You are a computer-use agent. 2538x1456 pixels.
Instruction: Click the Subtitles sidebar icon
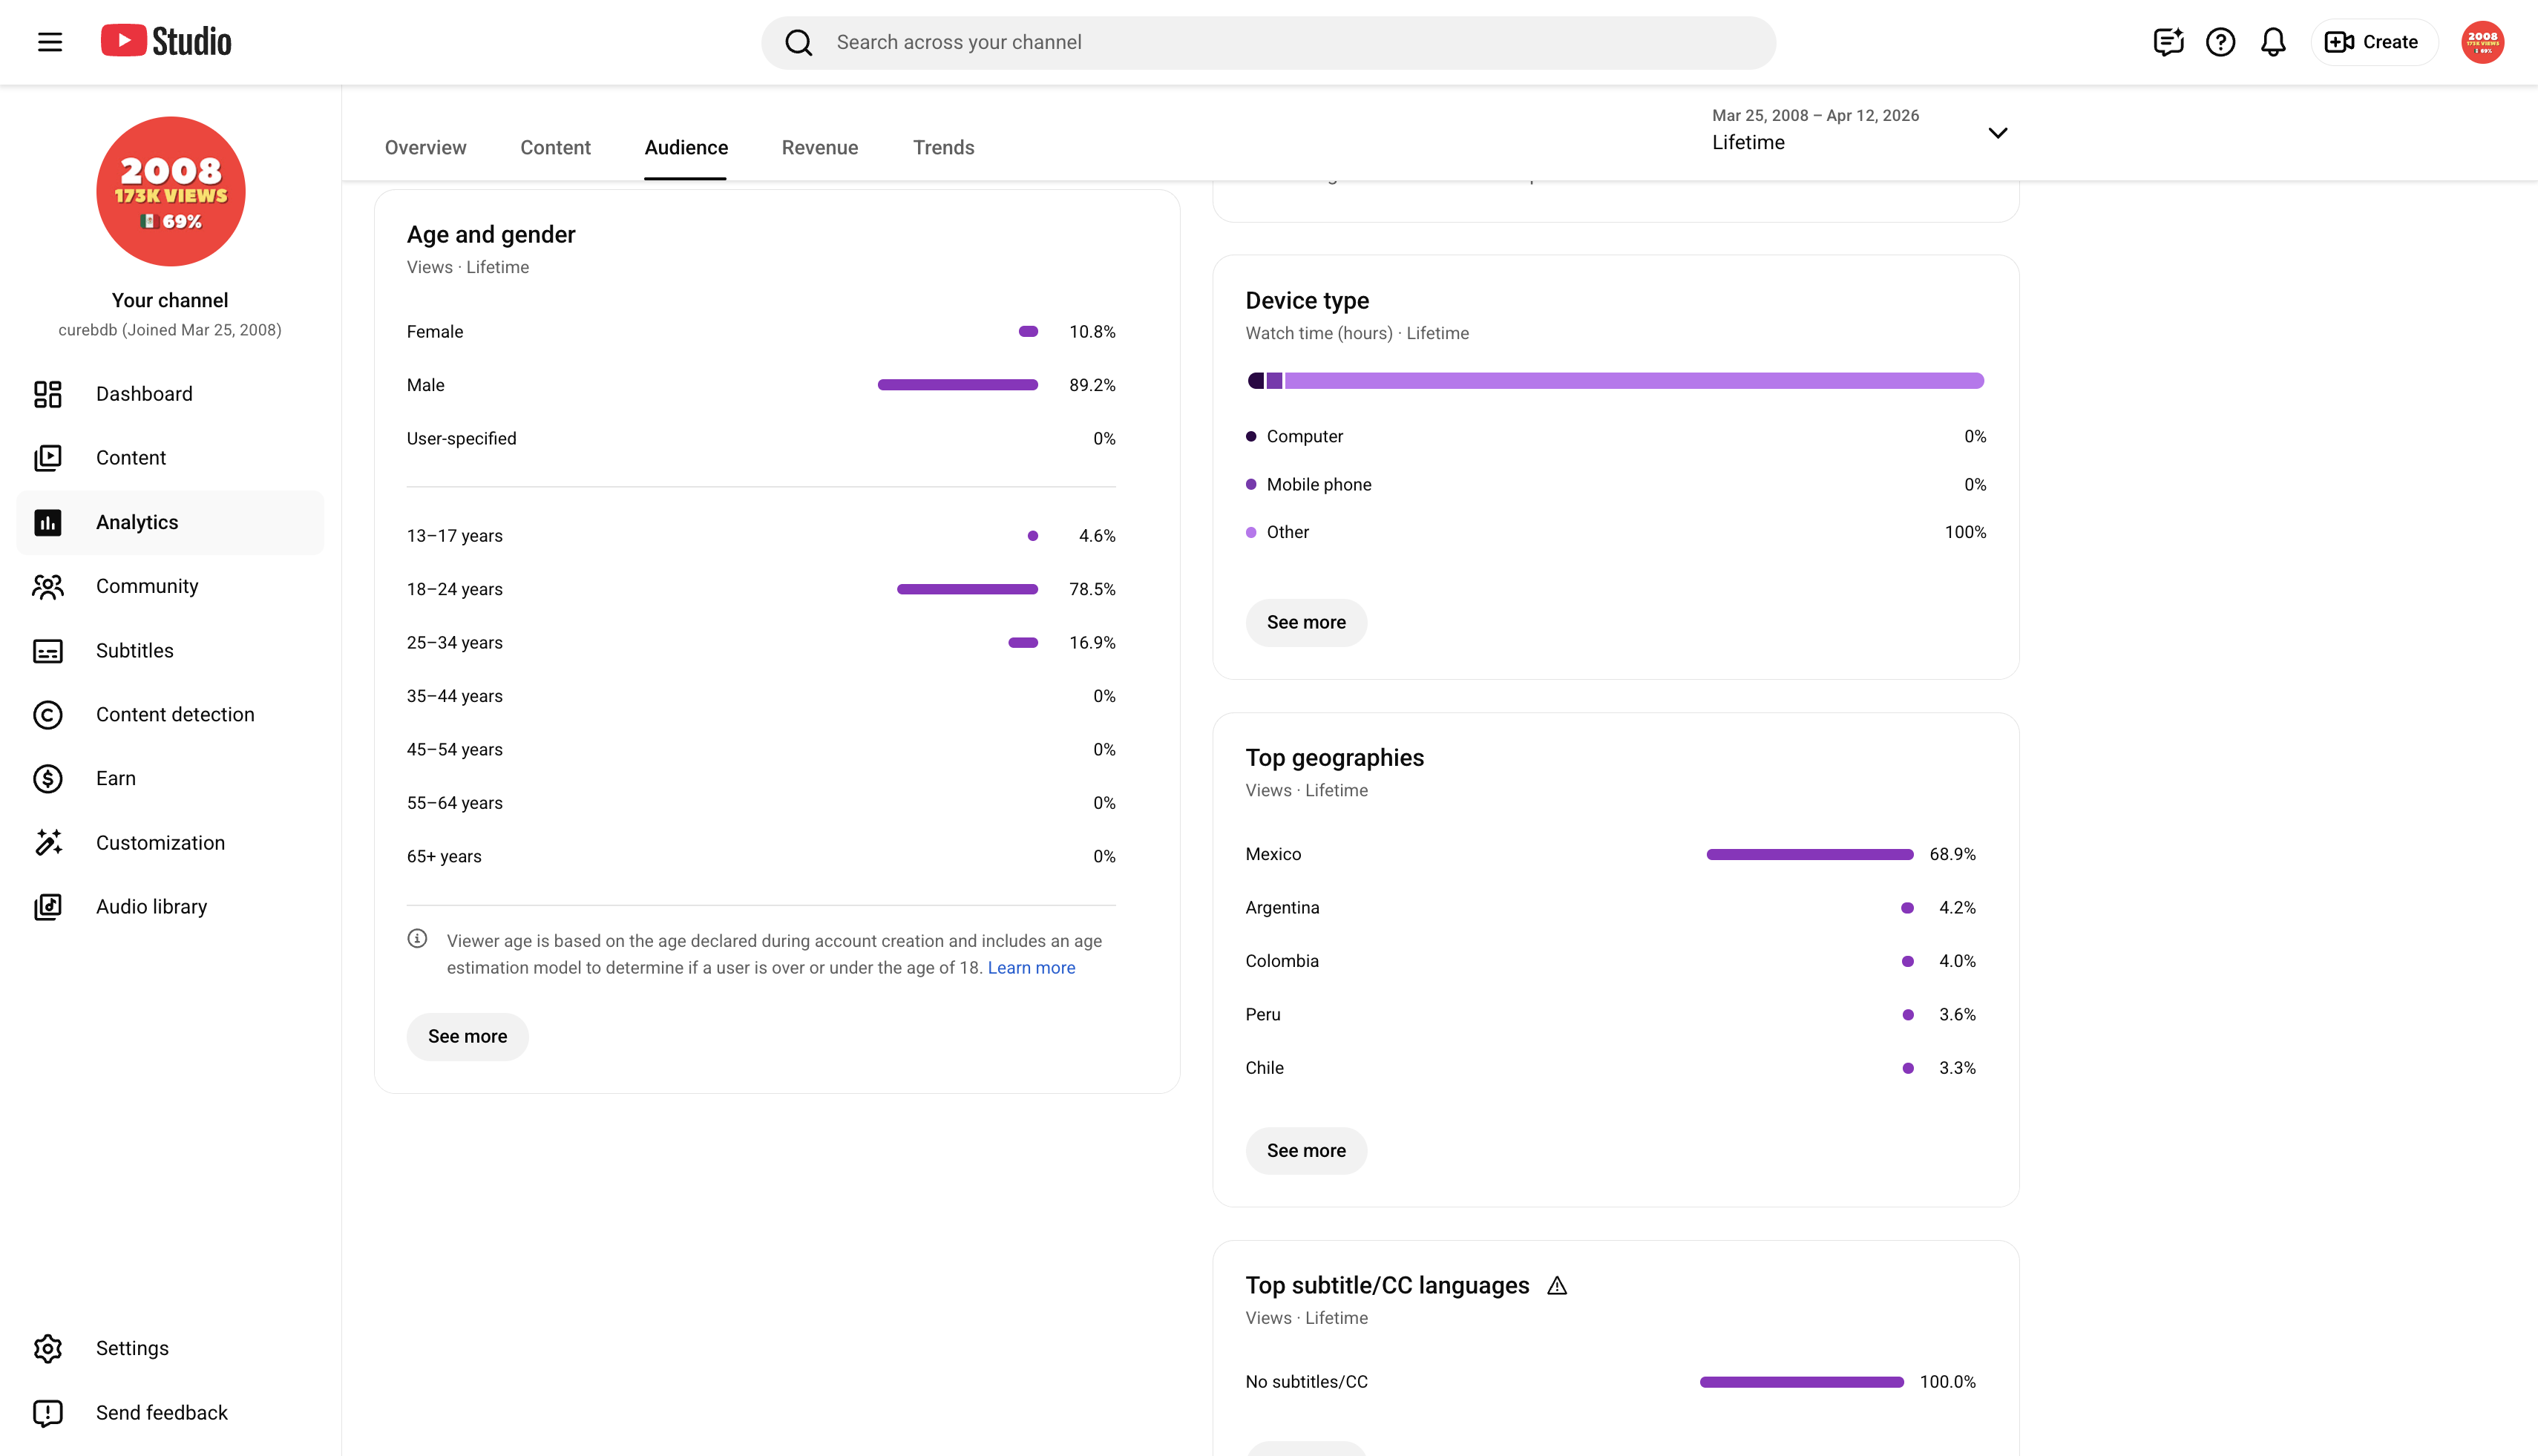[x=48, y=651]
